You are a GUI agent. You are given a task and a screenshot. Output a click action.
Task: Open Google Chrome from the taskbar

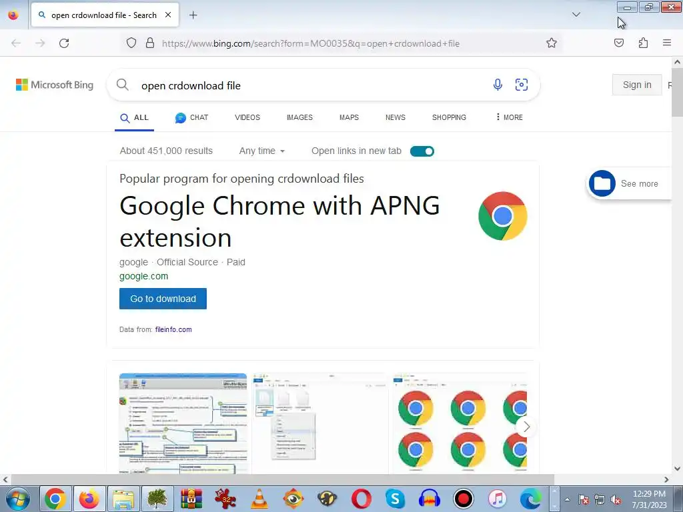(55, 499)
